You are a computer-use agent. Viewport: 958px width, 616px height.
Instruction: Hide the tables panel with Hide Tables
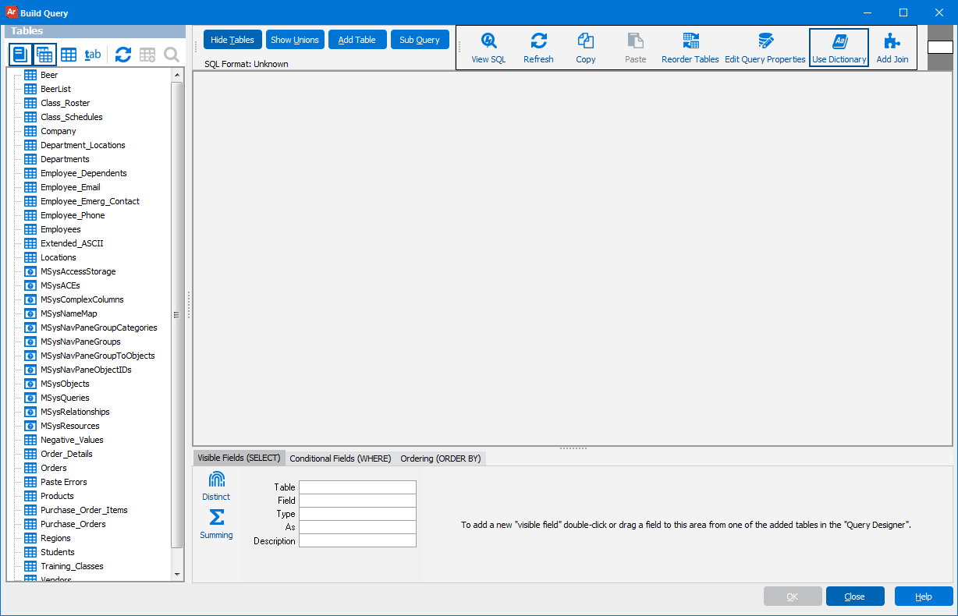(x=232, y=39)
